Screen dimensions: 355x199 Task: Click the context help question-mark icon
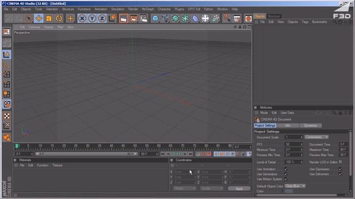227,18
